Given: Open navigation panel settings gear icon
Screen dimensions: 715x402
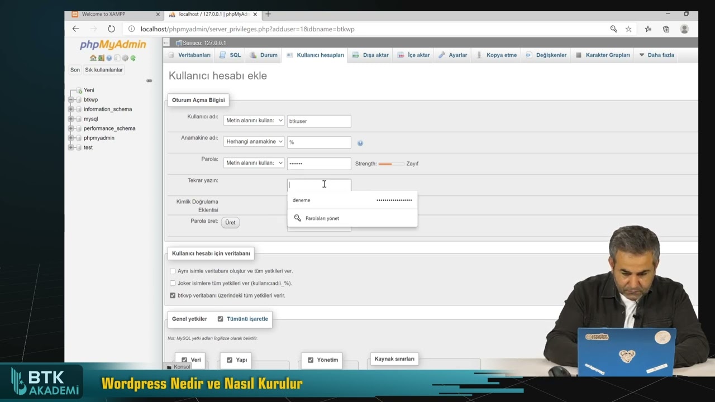Looking at the screenshot, I should 125,58.
